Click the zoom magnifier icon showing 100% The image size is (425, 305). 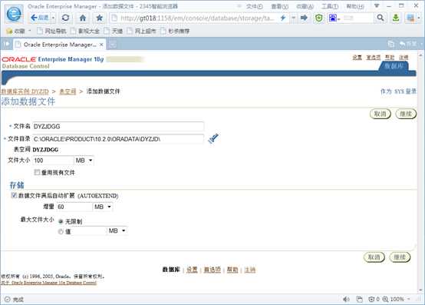click(385, 299)
